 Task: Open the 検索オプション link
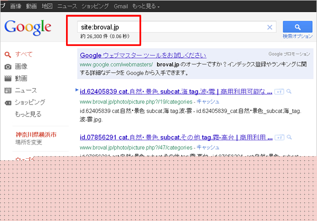tap(297, 36)
